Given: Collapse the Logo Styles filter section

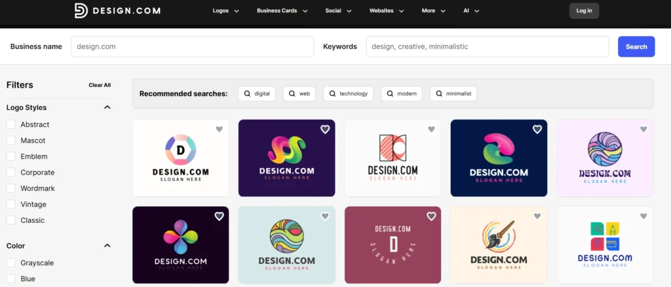Looking at the screenshot, I should point(107,107).
